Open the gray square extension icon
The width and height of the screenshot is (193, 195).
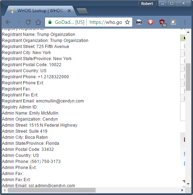173,22
